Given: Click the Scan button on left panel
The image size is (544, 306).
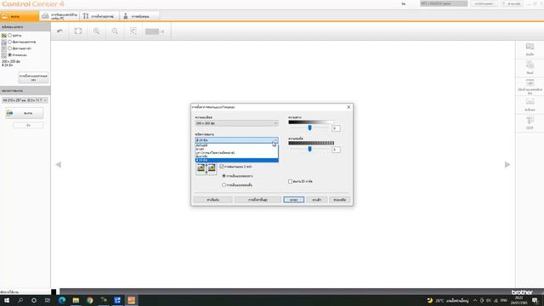Looking at the screenshot, I should (x=25, y=113).
